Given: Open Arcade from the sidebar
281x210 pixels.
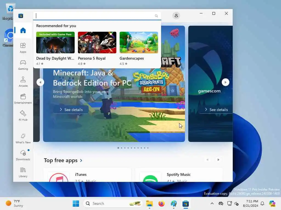Looking at the screenshot, I should tap(23, 82).
